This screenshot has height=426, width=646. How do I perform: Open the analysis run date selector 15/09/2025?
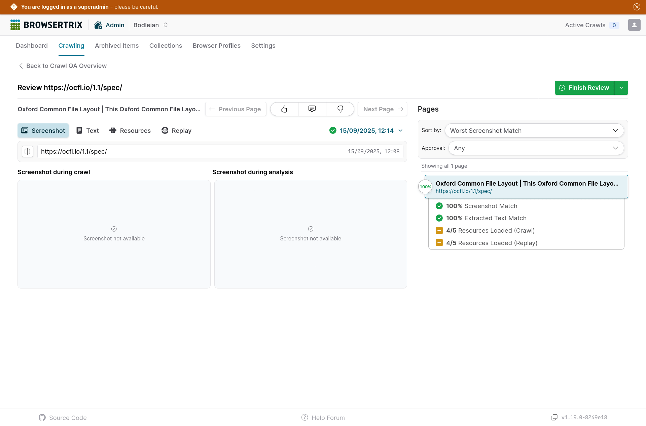pos(366,130)
